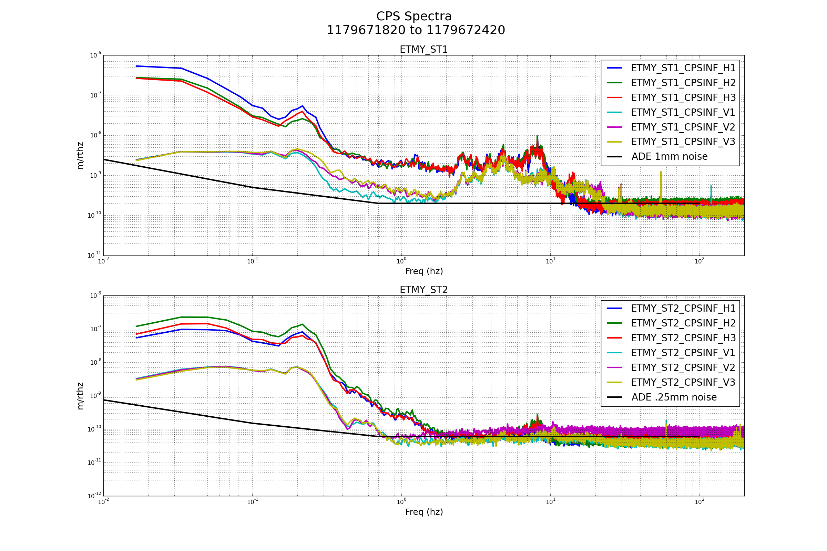Click ETMY_ST2_CPSINF_H2 green legend line
The width and height of the screenshot is (827, 551).
615,323
